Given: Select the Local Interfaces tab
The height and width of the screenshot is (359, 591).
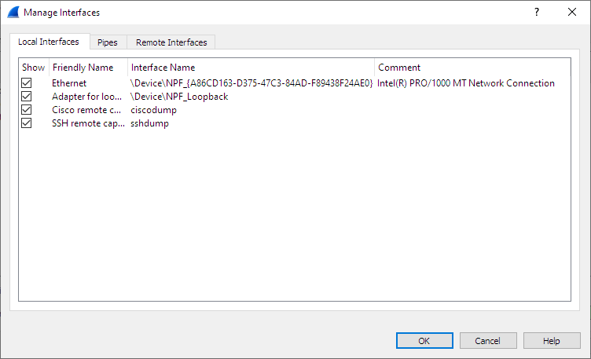Looking at the screenshot, I should 49,42.
